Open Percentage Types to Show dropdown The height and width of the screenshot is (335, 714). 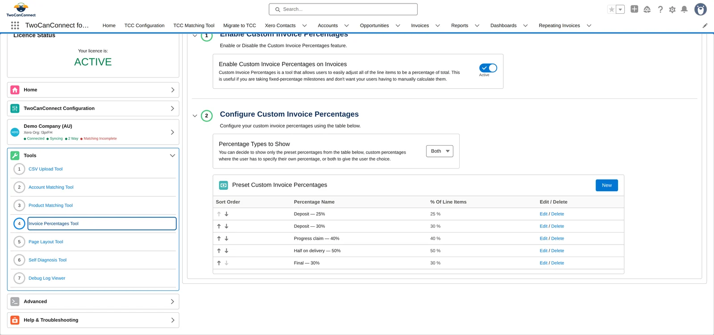coord(440,151)
